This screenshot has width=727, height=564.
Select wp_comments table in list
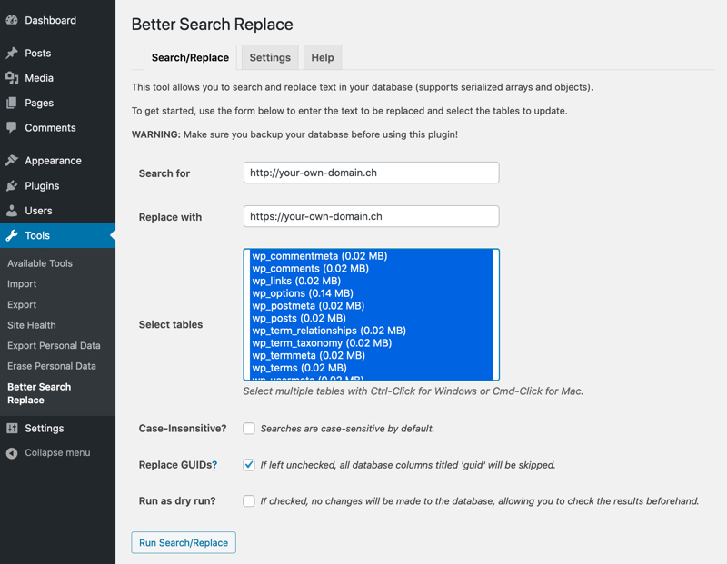371,268
